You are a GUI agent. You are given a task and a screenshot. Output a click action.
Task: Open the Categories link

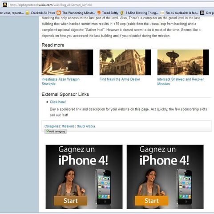pyautogui.click(x=52, y=126)
